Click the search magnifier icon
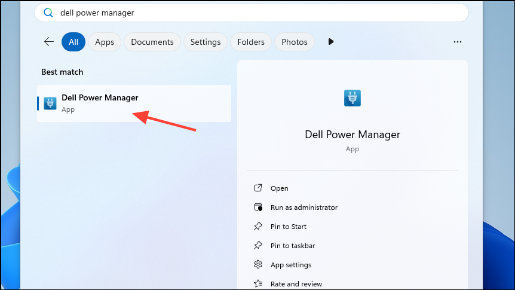Screen dimensions: 515x290 (x=48, y=13)
